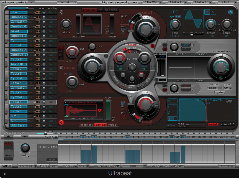This screenshot has width=239, height=178.
Task: Select band 2 red peak EQ icon
Action: (x=165, y=49)
